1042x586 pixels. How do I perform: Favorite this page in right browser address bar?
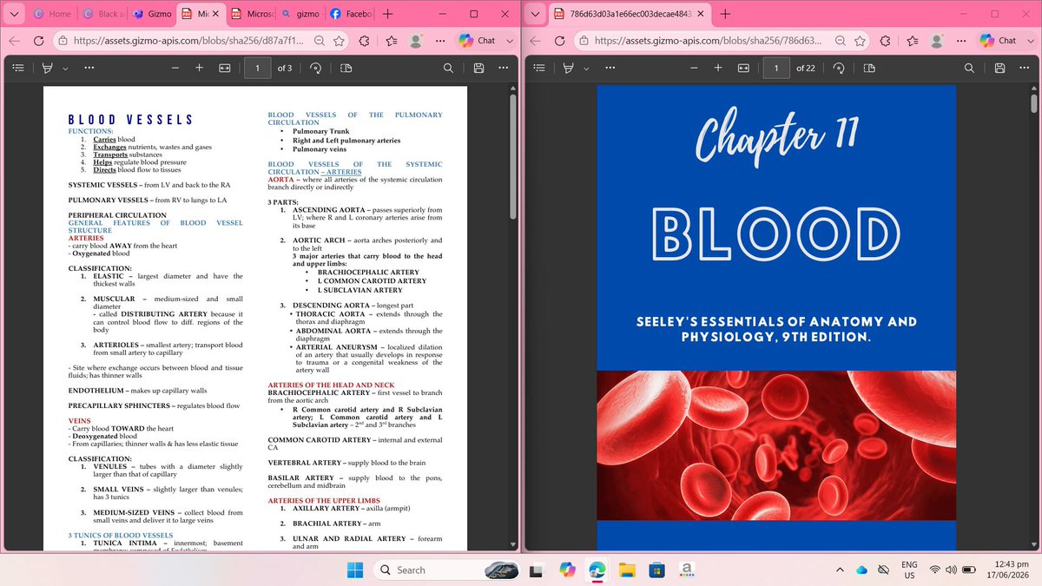(860, 41)
